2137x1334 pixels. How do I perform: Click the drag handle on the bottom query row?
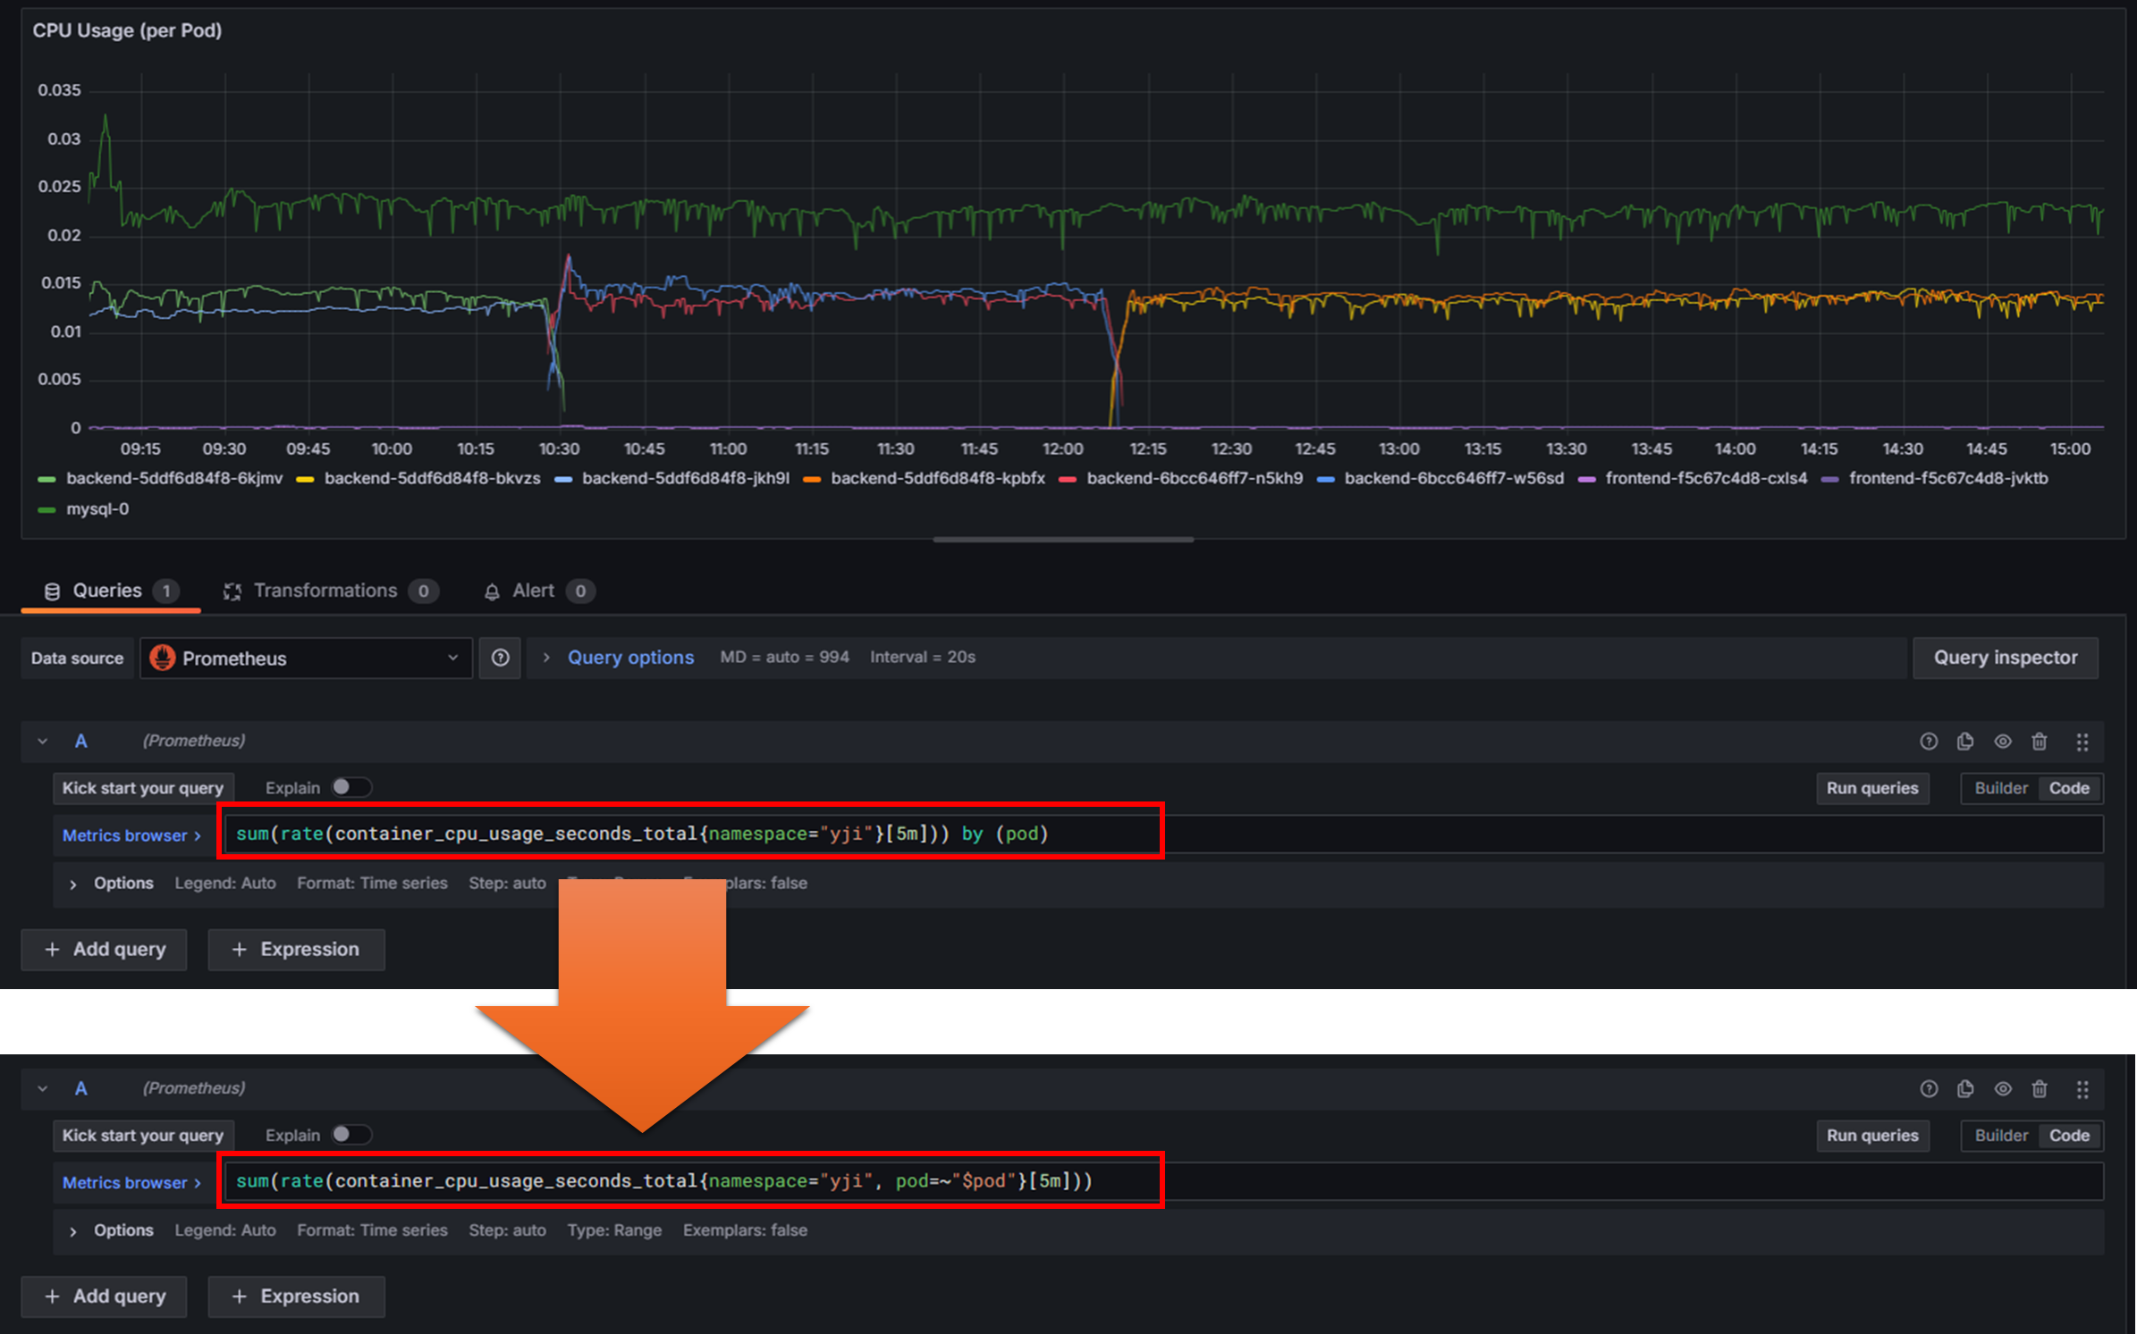pos(2082,1089)
